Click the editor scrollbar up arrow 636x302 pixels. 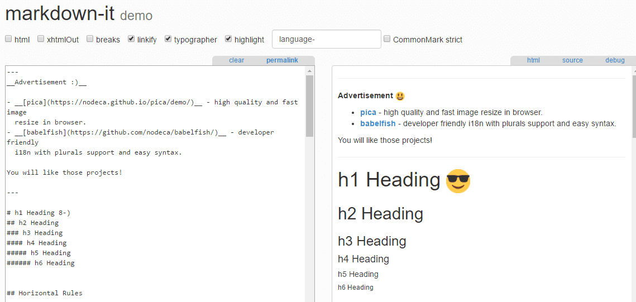(310, 71)
